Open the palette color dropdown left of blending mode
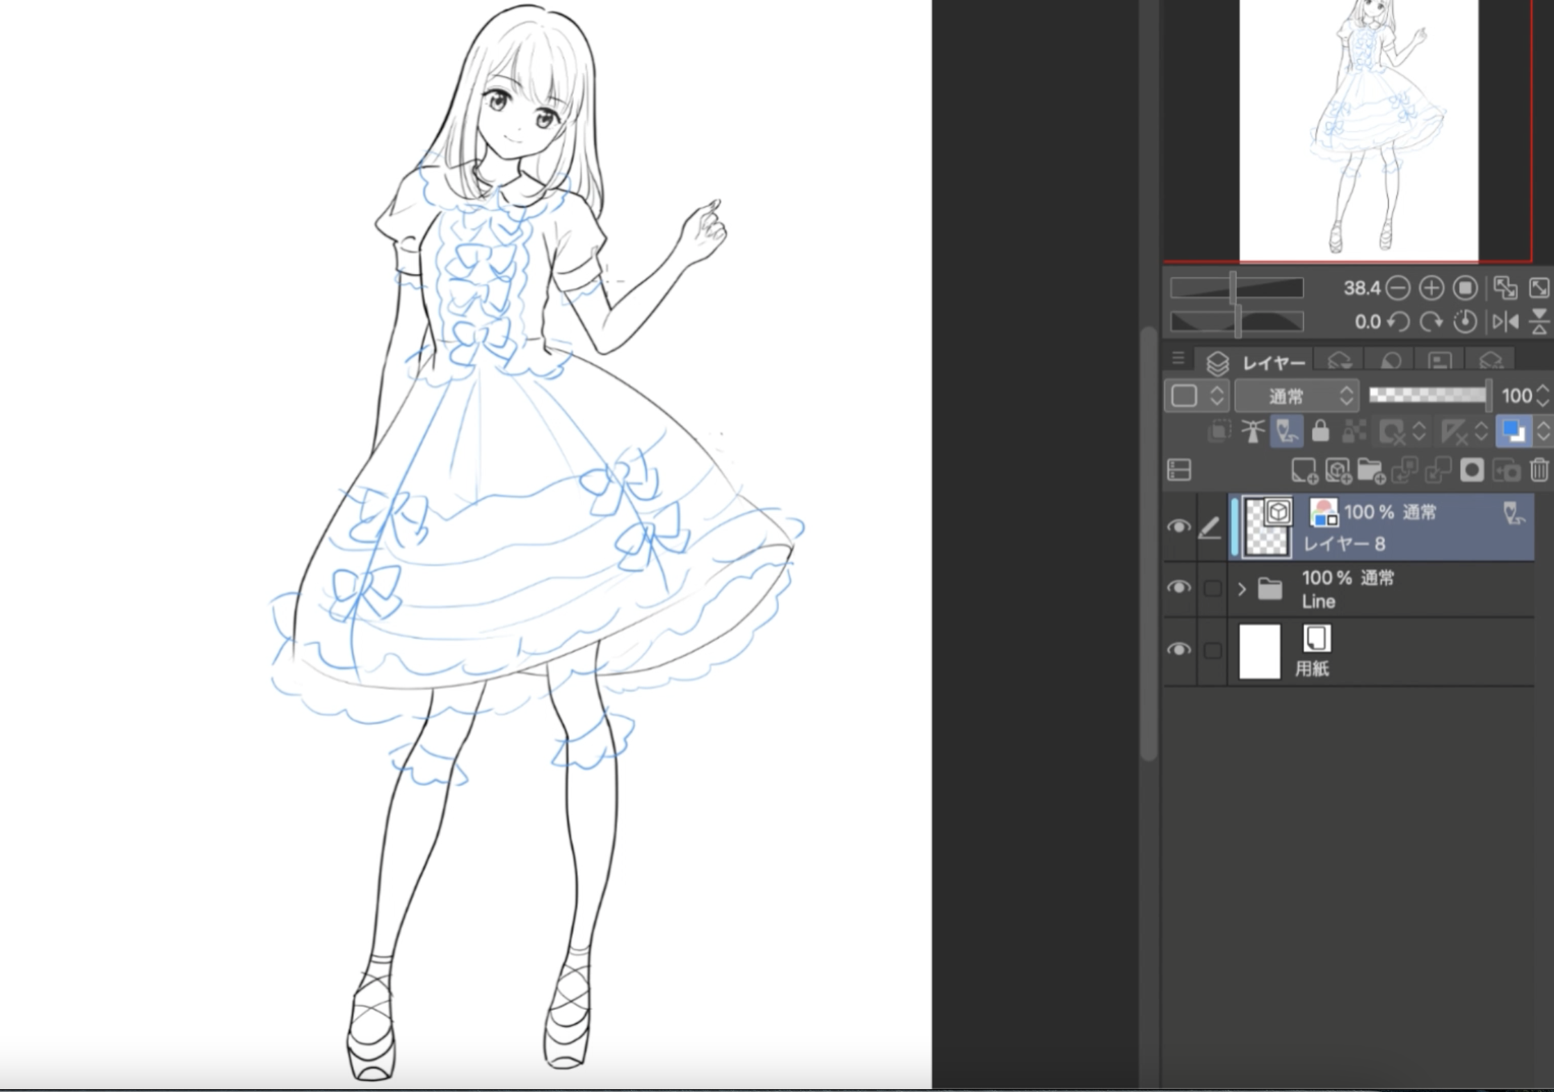The image size is (1554, 1092). [1196, 396]
